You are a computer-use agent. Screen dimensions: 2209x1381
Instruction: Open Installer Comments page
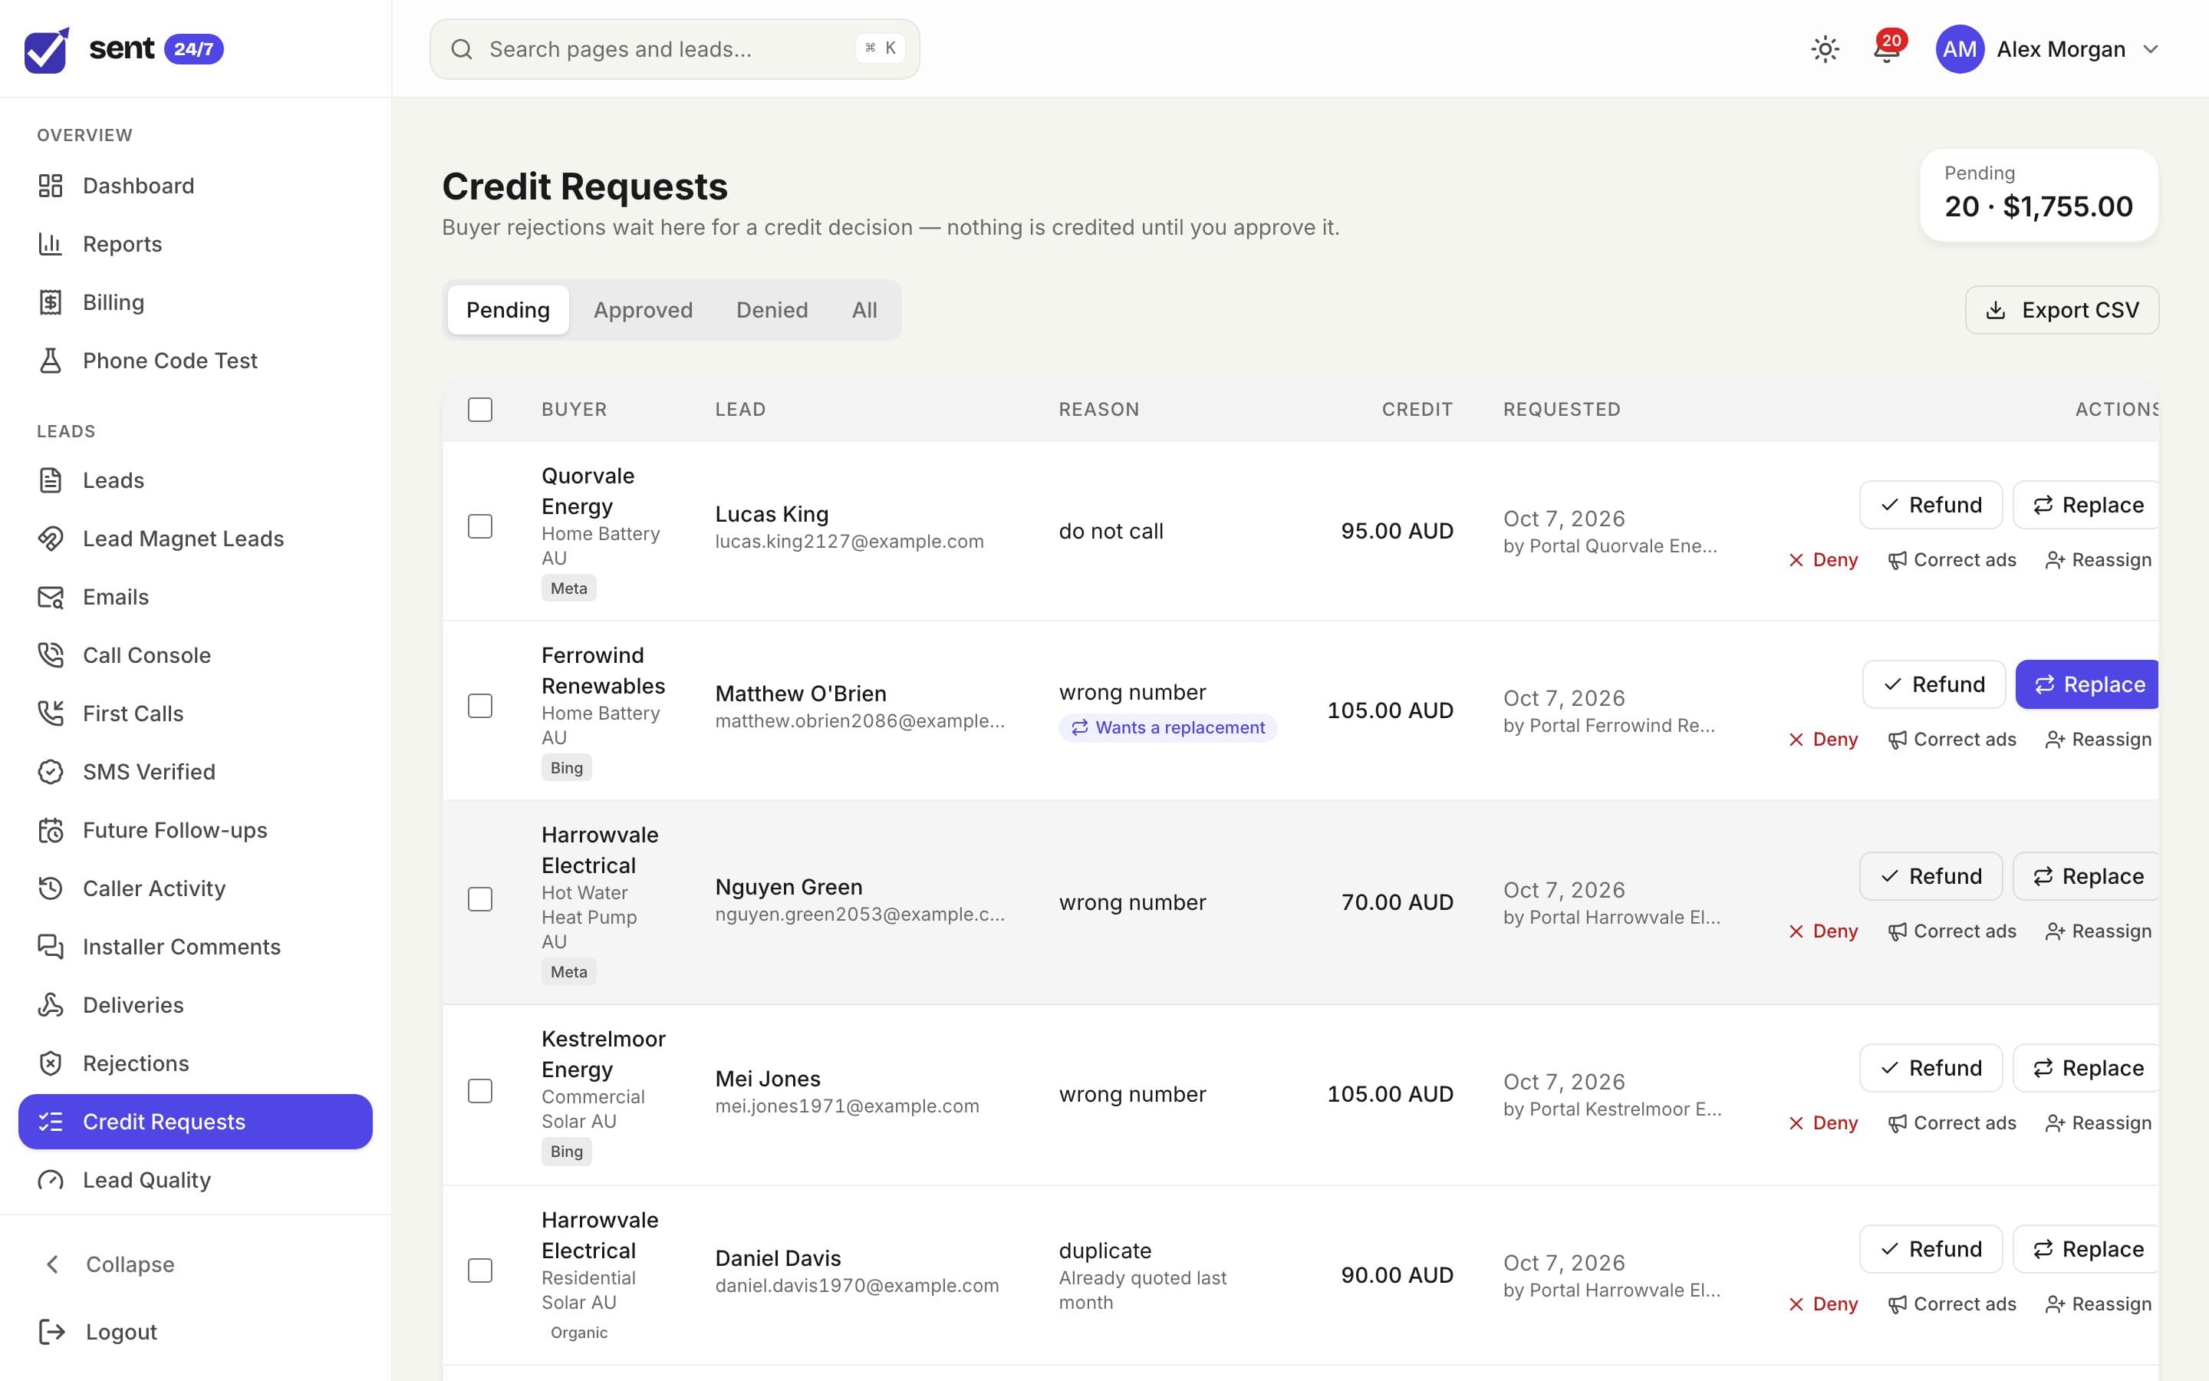(196, 948)
